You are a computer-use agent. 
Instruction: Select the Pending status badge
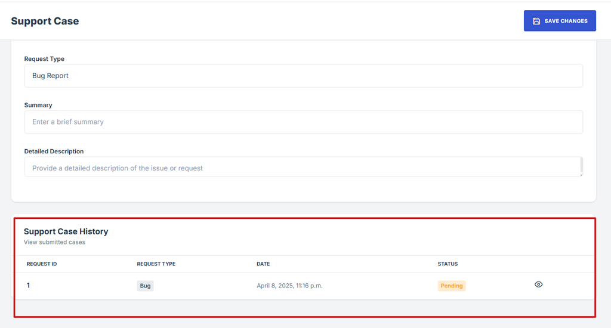[x=451, y=286]
